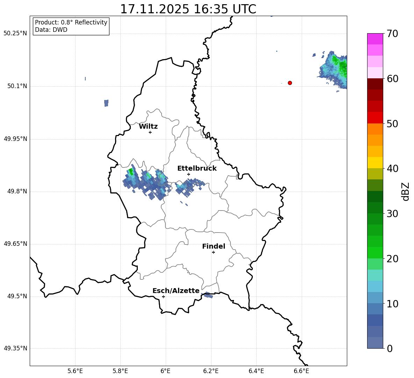Click the radar echo cell south of Ettelbruck
The width and height of the screenshot is (414, 378).
tap(190, 186)
